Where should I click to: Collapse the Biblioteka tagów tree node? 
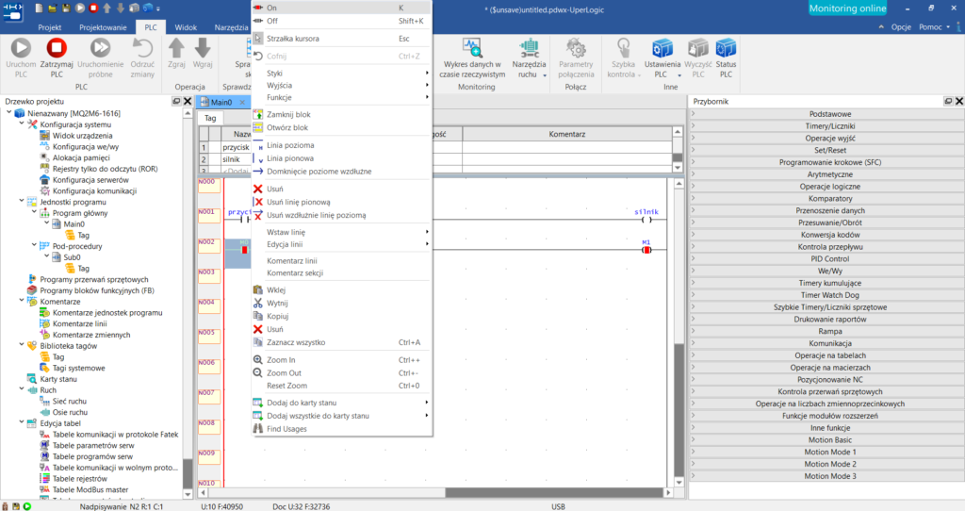pyautogui.click(x=22, y=345)
